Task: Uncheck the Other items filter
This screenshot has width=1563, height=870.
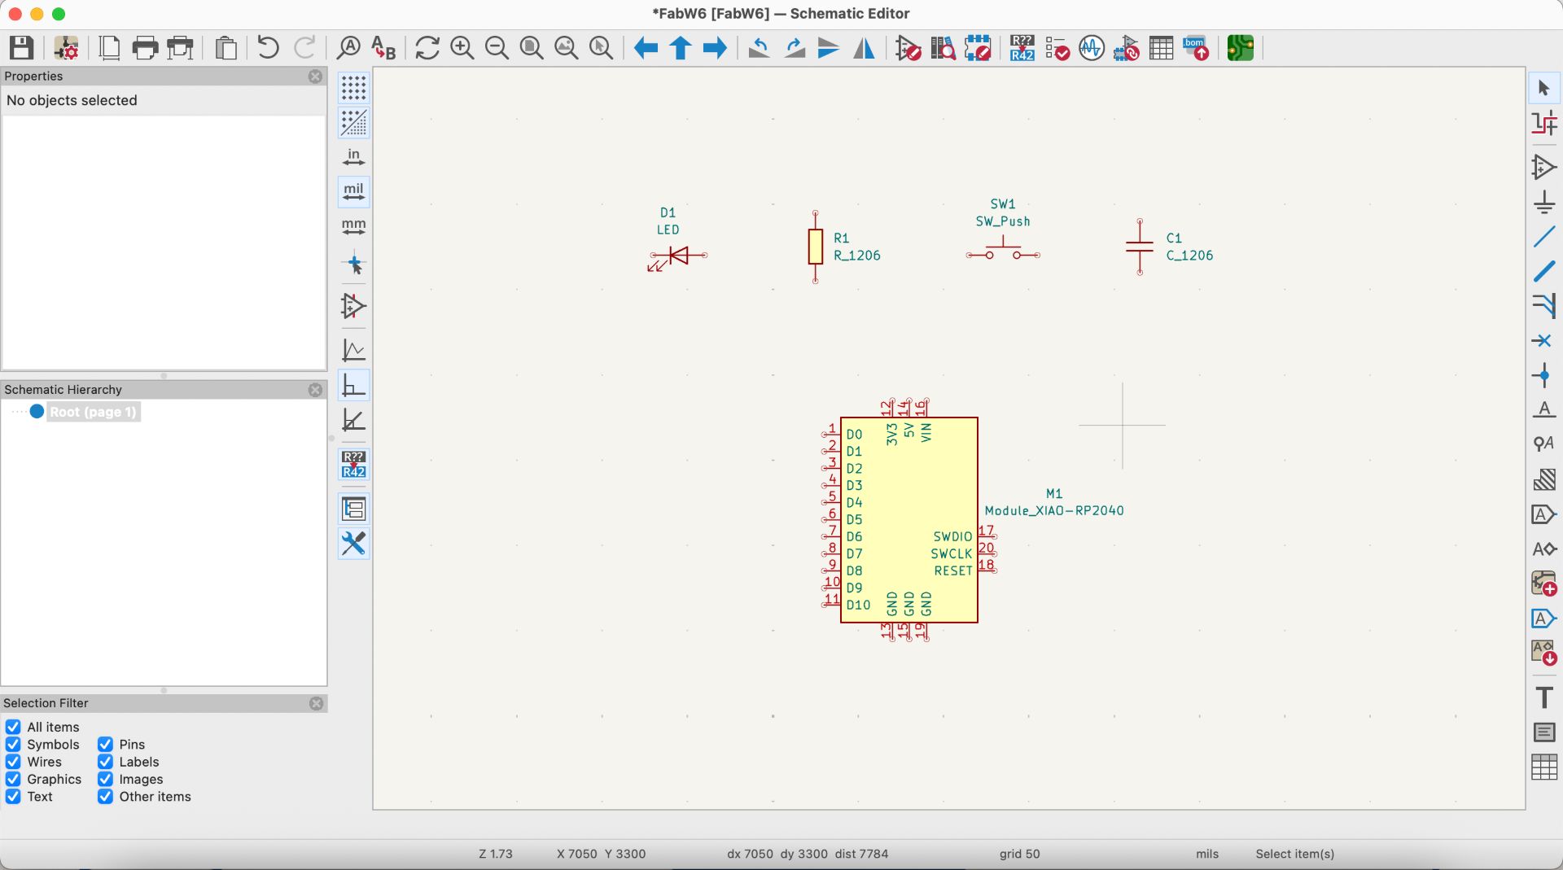Action: tap(105, 797)
